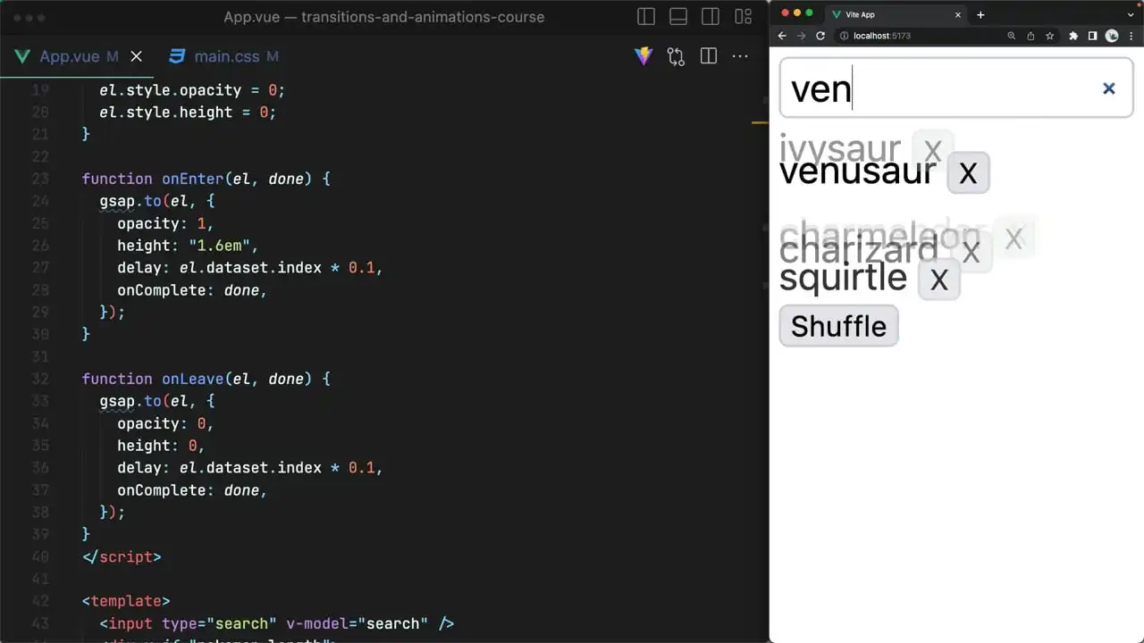
Task: Focus the search input containing 'ven'
Action: (x=956, y=88)
